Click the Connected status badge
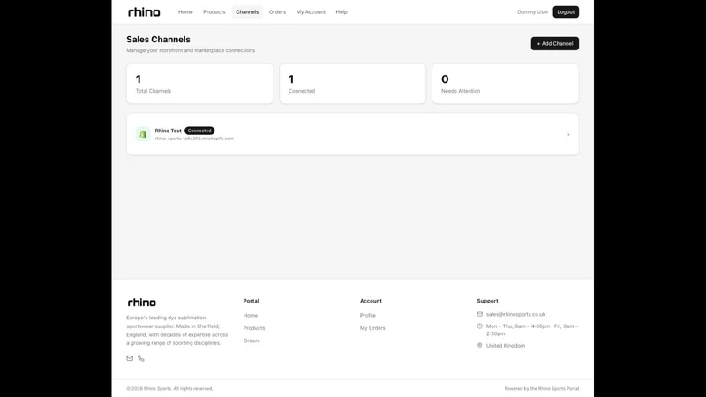Image resolution: width=706 pixels, height=397 pixels. (199, 131)
